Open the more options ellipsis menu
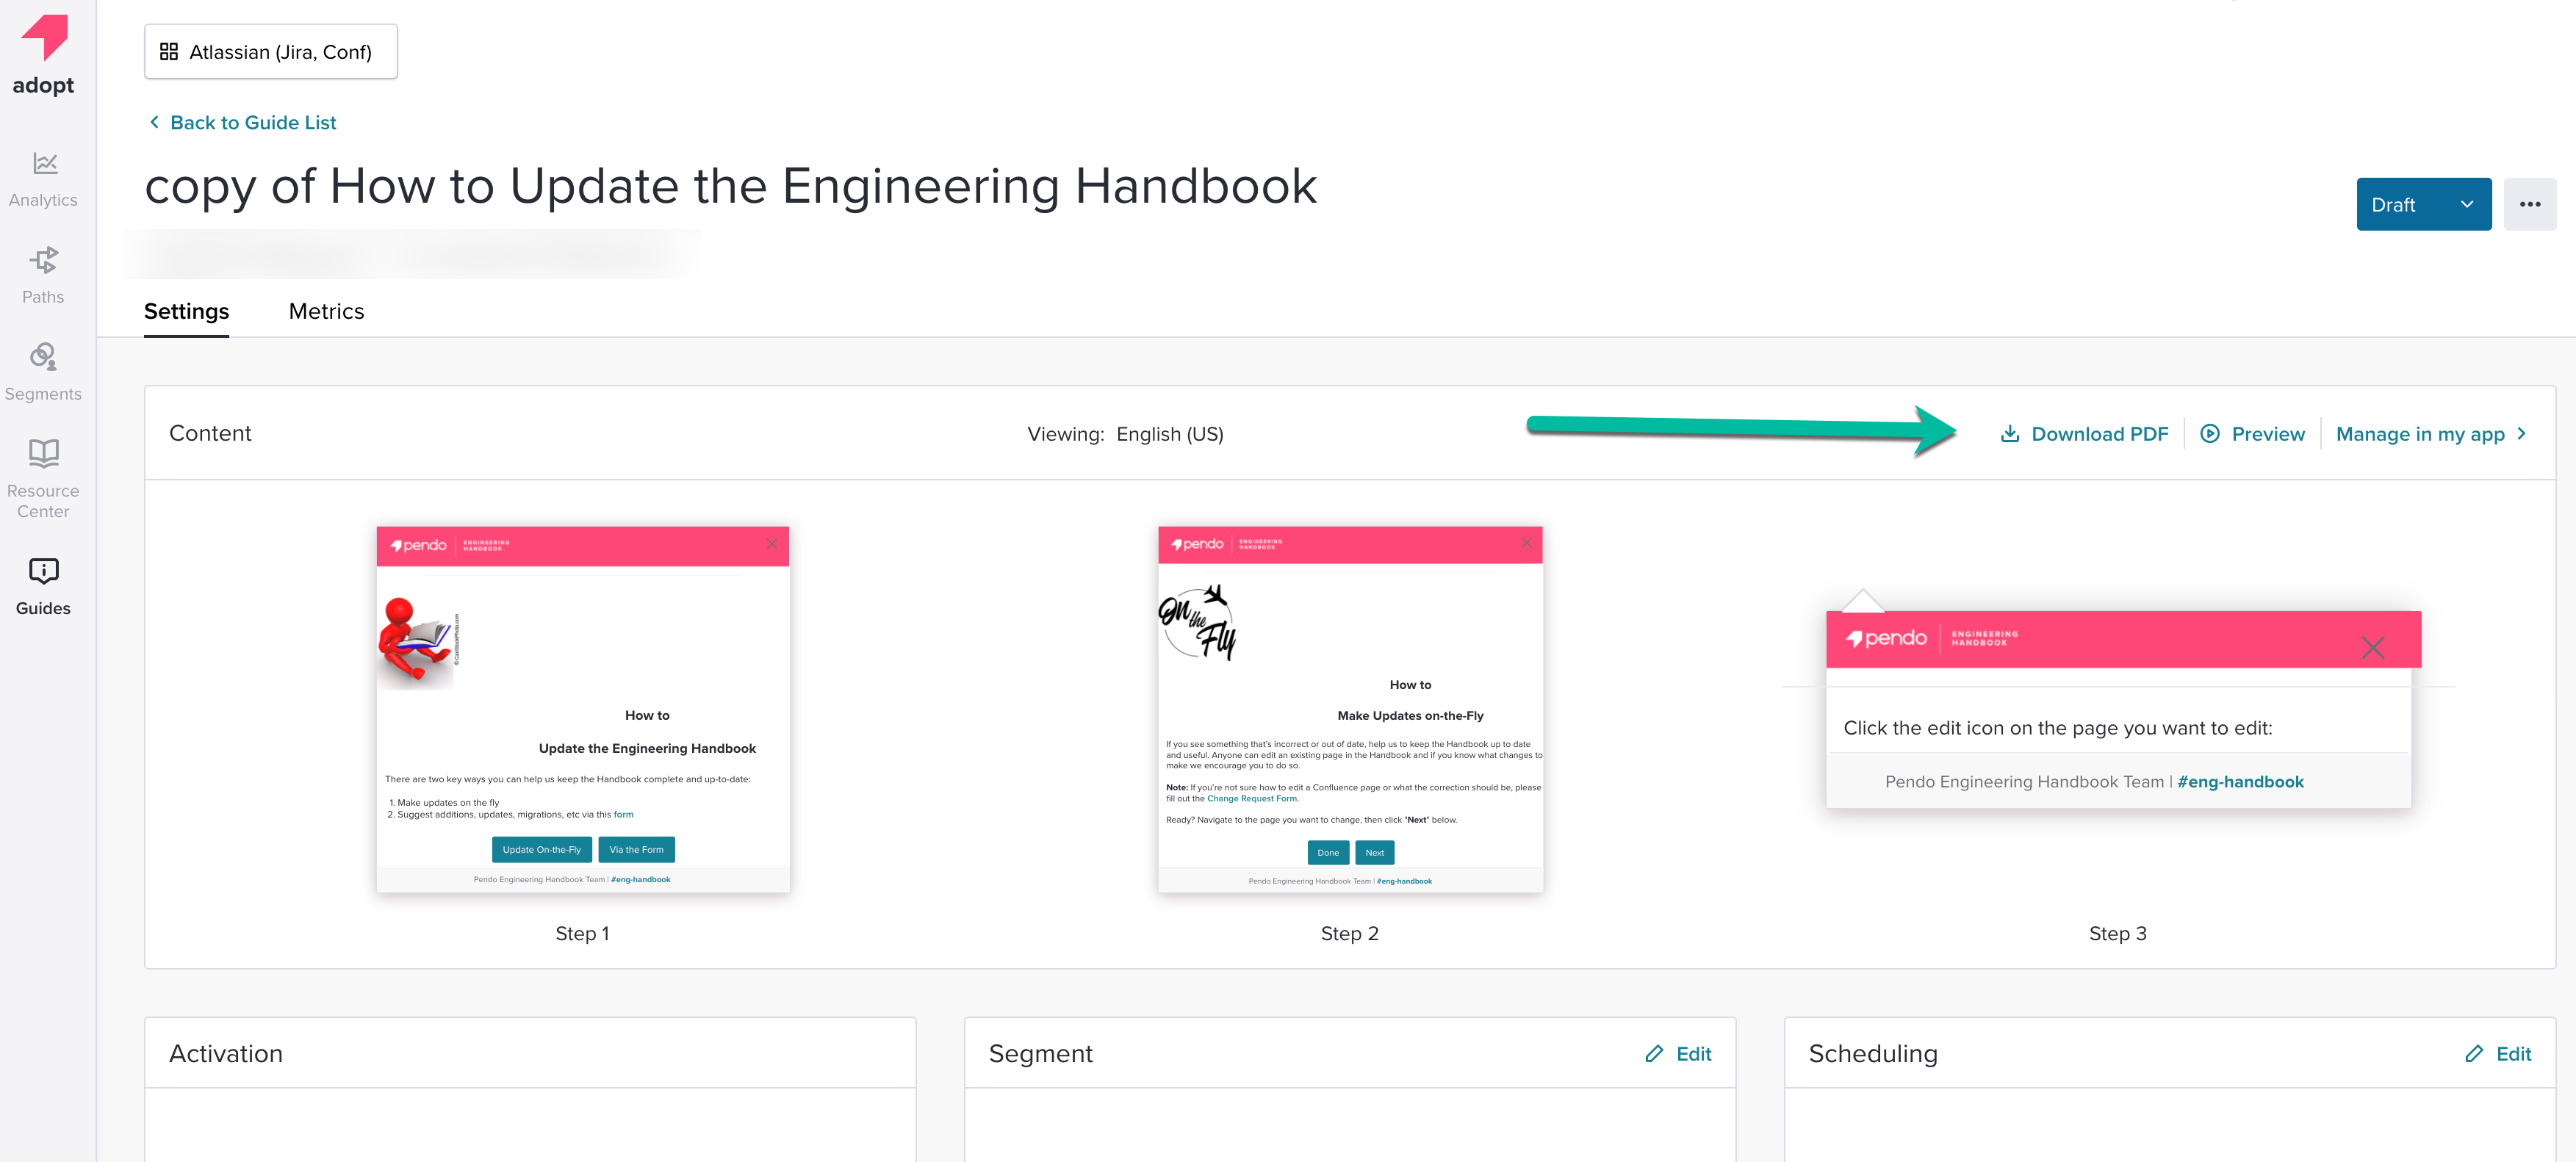This screenshot has width=2576, height=1162. tap(2530, 204)
